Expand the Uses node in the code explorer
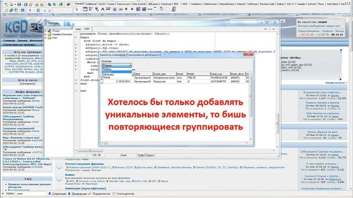The image size is (353, 198). [x=46, y=38]
